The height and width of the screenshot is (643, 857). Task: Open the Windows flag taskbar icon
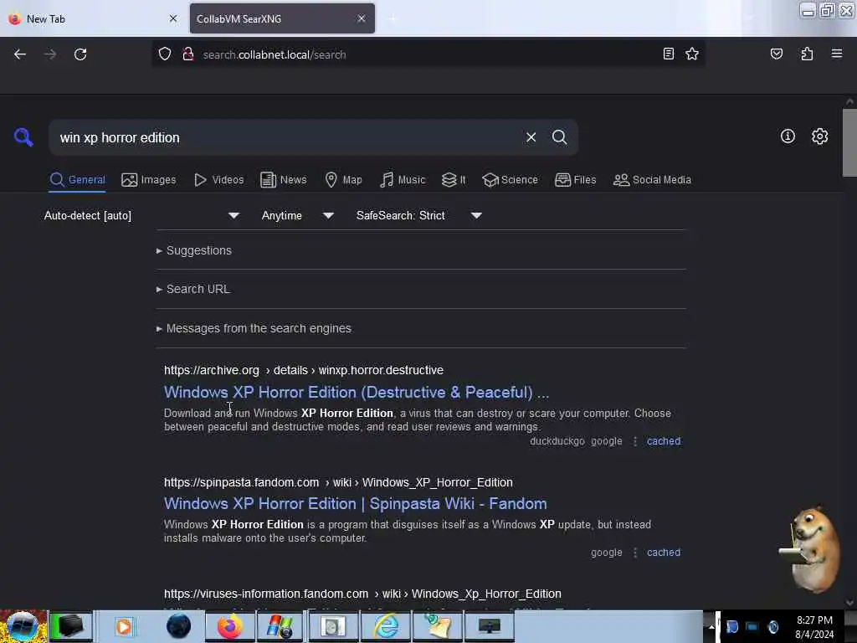click(x=280, y=626)
